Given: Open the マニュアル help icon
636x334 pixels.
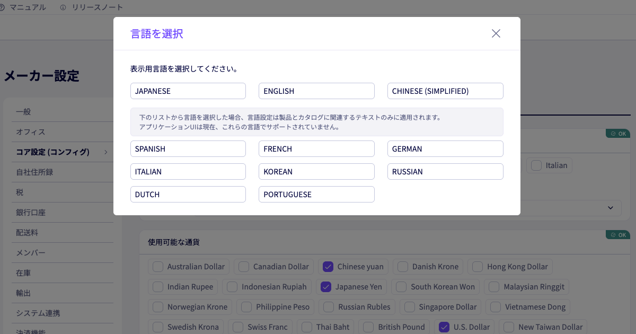Looking at the screenshot, I should 2,7.
